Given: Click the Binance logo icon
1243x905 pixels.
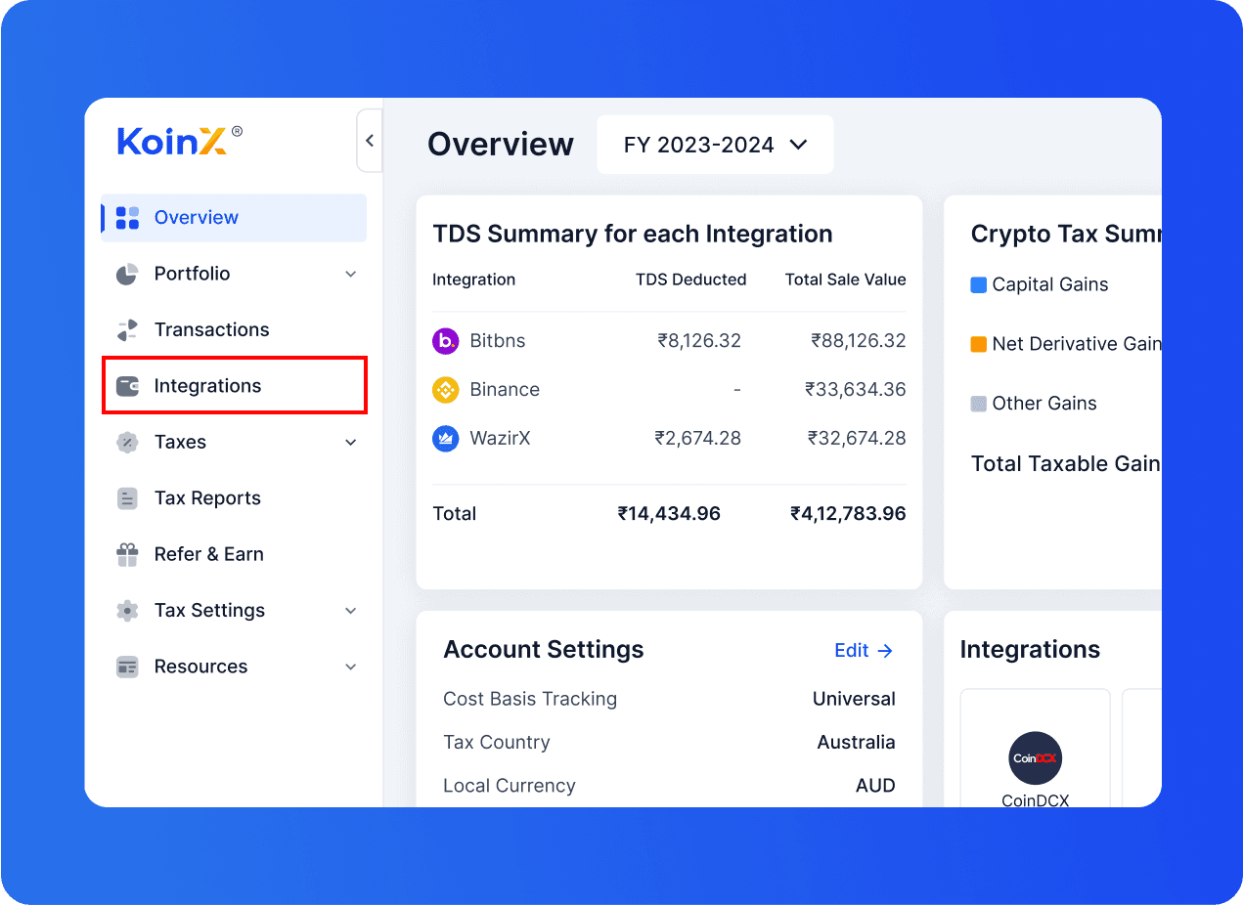Looking at the screenshot, I should click(445, 390).
